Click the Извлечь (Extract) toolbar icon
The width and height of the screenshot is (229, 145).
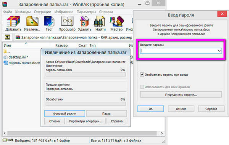tap(32, 21)
